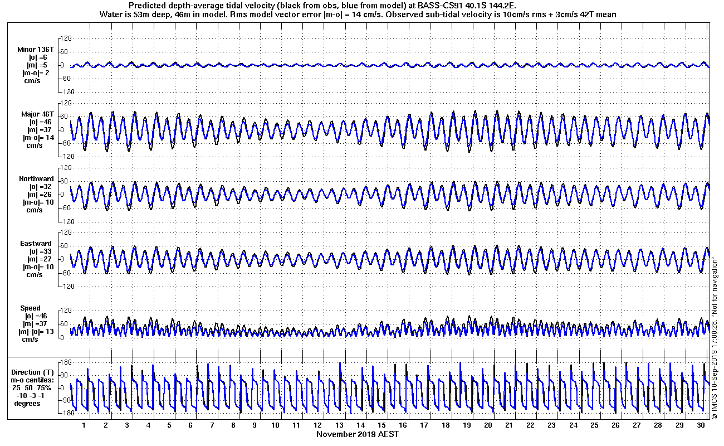
Task: Click the chart title mentioning BASS-CS91 40.1S 144.2E
Action: pos(322,6)
